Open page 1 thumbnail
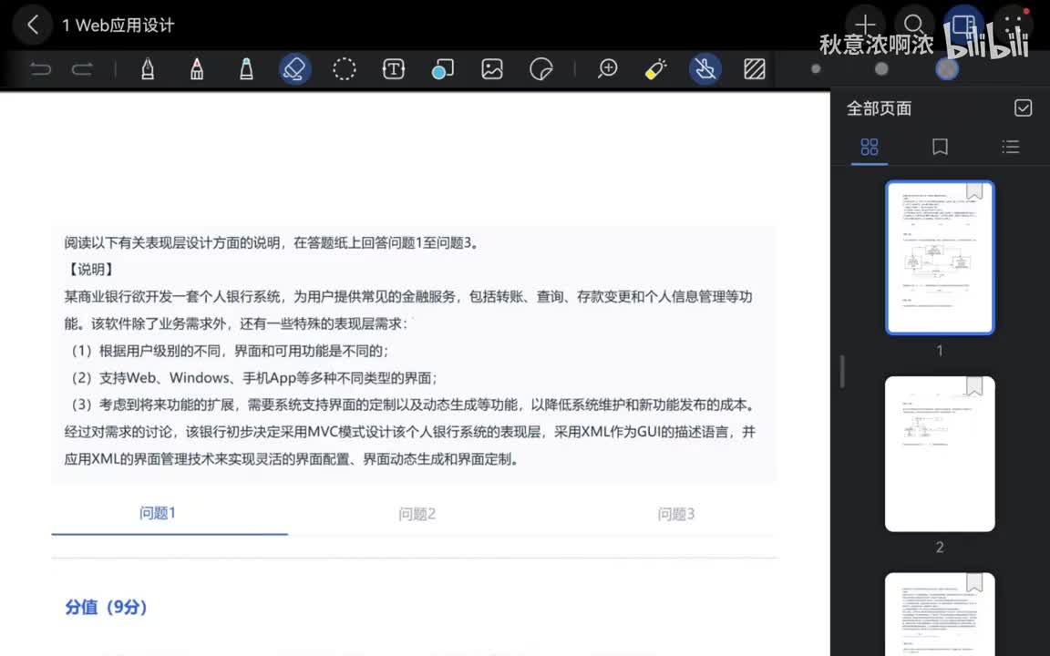This screenshot has width=1050, height=656. [941, 258]
